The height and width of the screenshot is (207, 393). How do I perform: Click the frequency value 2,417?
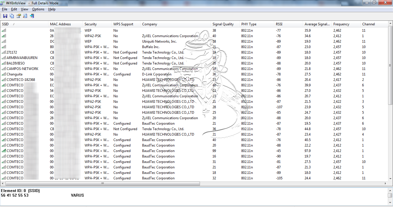click(337, 80)
